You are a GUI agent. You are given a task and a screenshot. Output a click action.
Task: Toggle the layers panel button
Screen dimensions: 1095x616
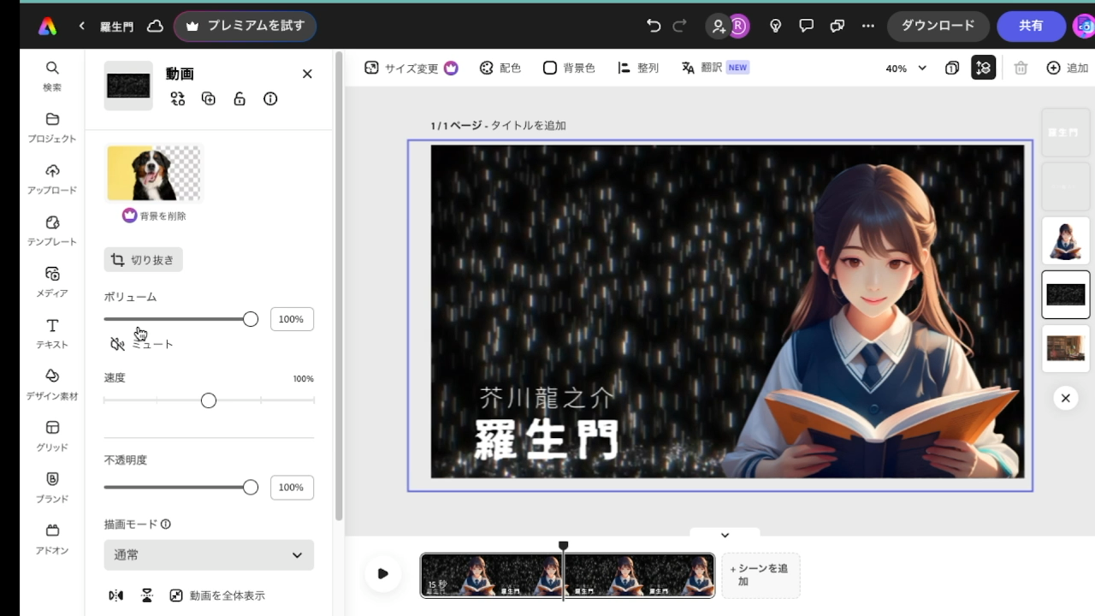(x=983, y=68)
